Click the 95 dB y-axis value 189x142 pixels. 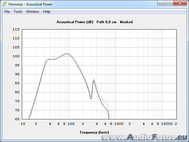(17, 65)
